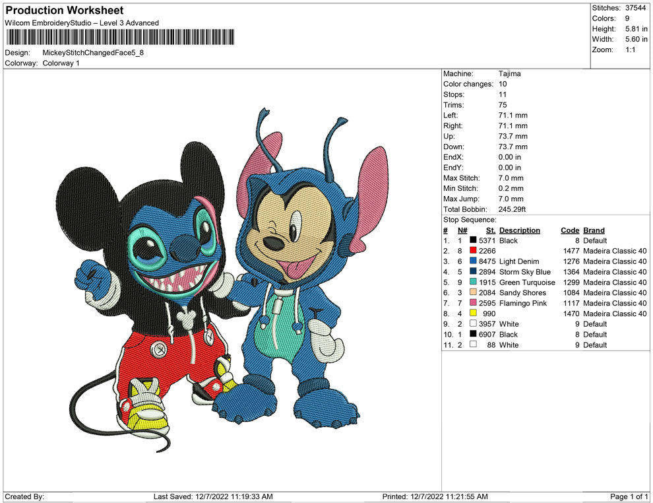
Task: Click the Sandy Shores color swatch
Action: [x=474, y=292]
